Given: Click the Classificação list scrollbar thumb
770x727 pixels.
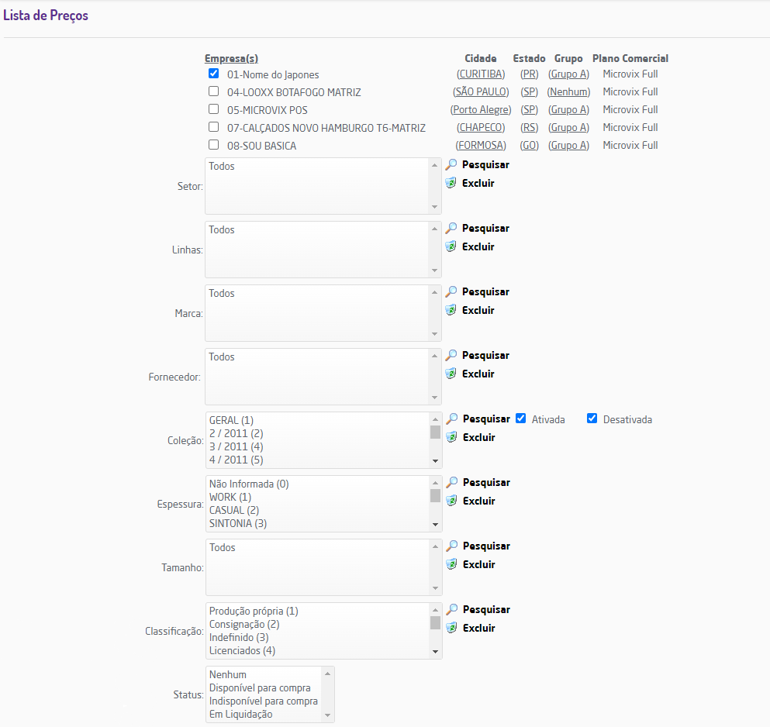Looking at the screenshot, I should pos(435,623).
